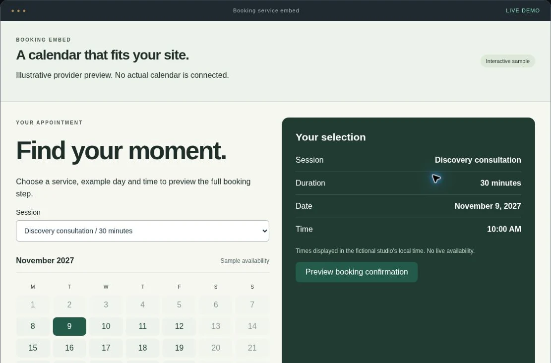Click the Your selection heading
Screen dimensions: 551x363
[x=331, y=137]
